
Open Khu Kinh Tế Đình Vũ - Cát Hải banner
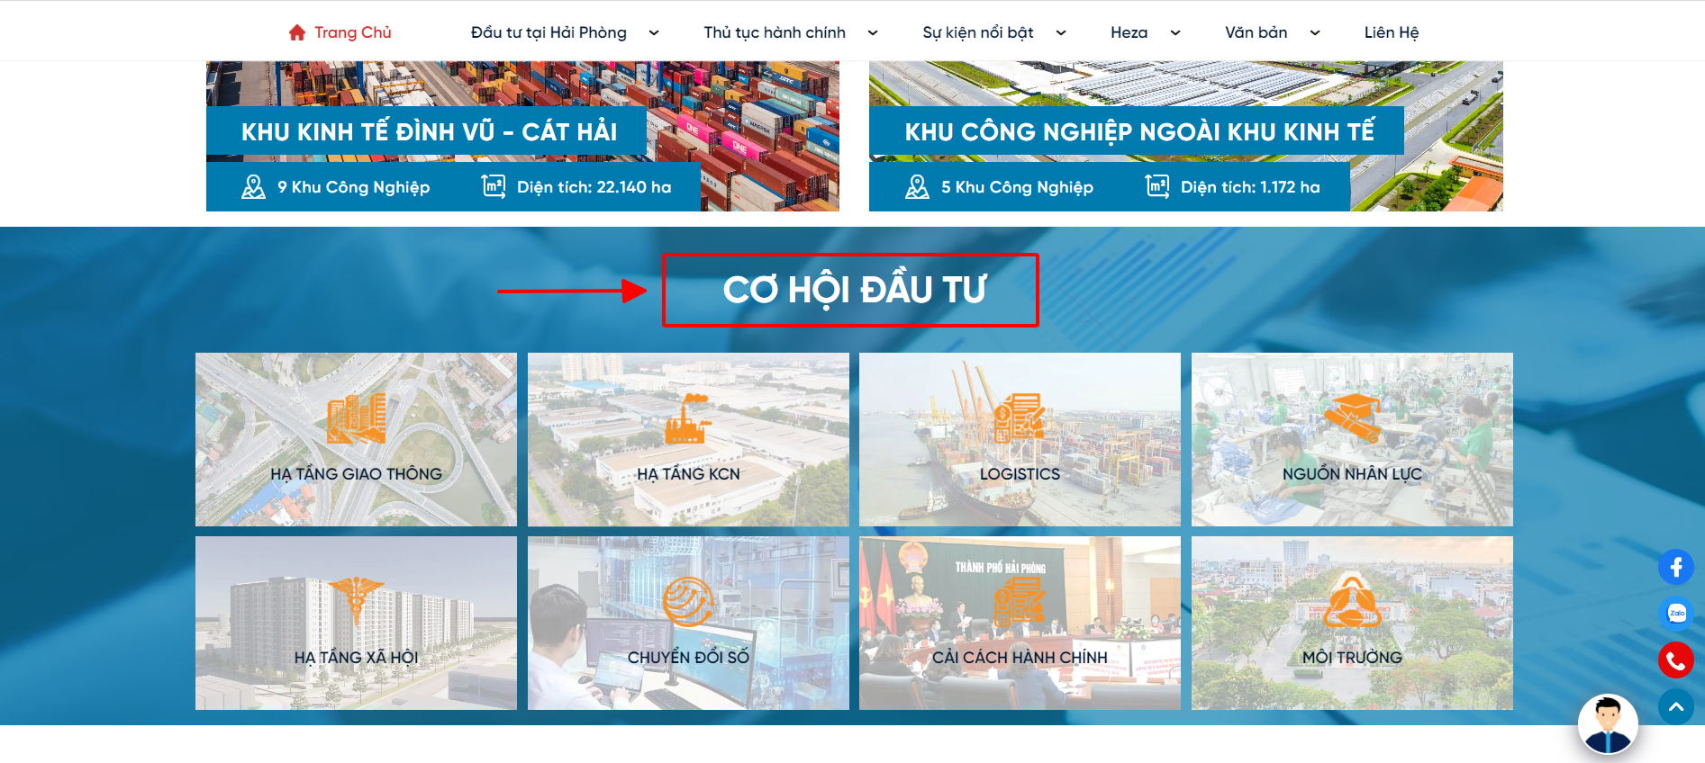429,132
